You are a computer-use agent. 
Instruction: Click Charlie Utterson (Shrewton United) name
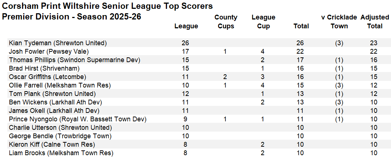(x=60, y=128)
